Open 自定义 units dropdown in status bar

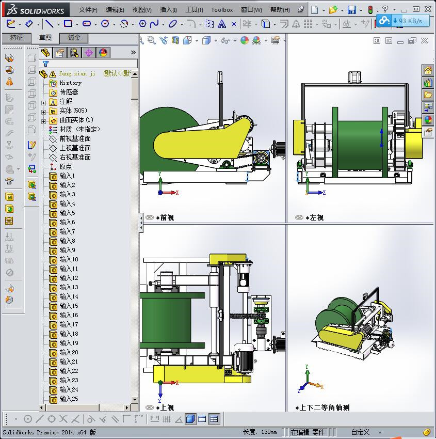(x=380, y=433)
